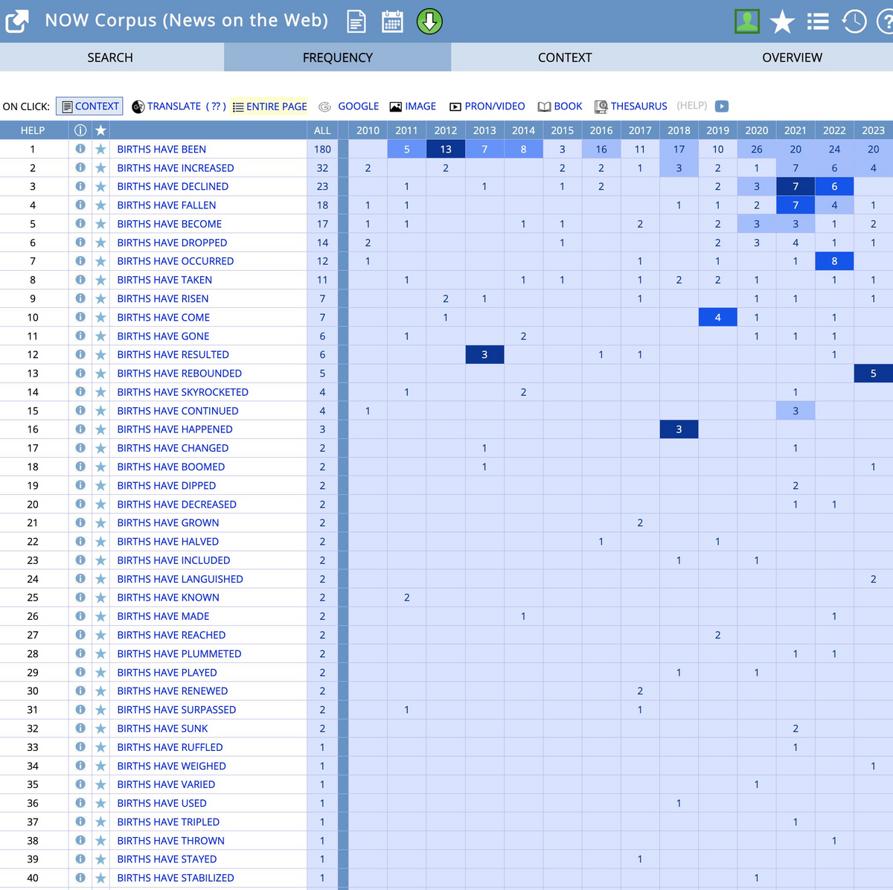Click the white star favorites icon in header
Screen dimensions: 893x890
click(782, 22)
